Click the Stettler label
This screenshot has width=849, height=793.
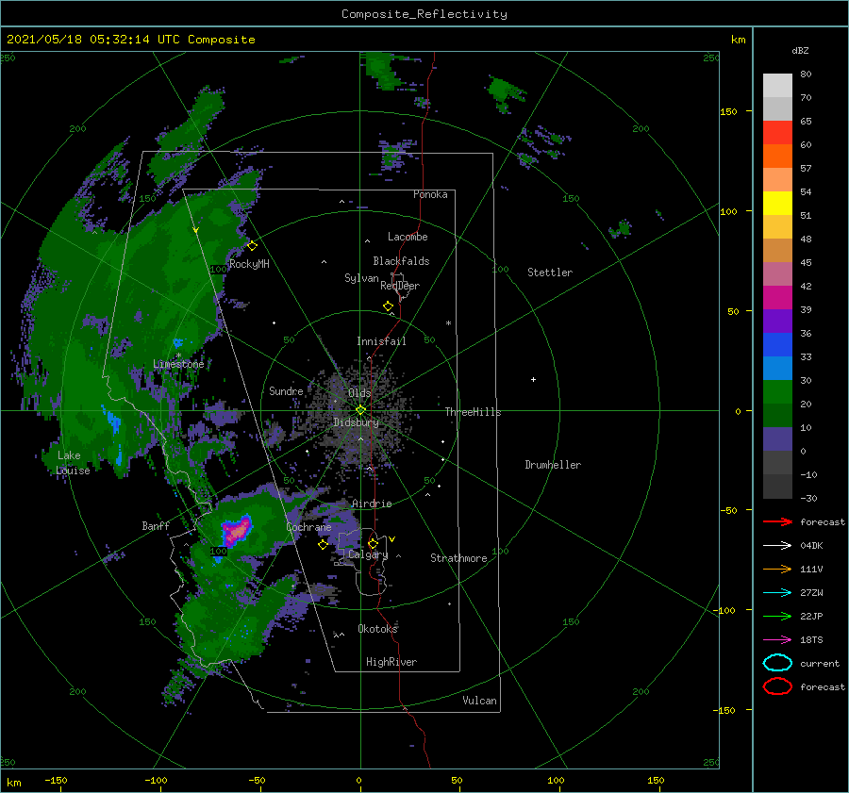coord(550,273)
